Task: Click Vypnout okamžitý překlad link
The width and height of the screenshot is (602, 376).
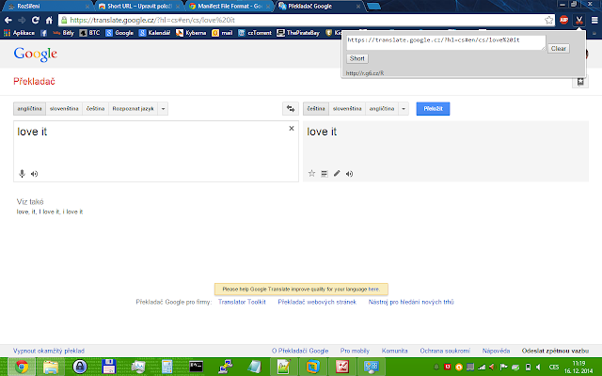Action: coord(49,351)
